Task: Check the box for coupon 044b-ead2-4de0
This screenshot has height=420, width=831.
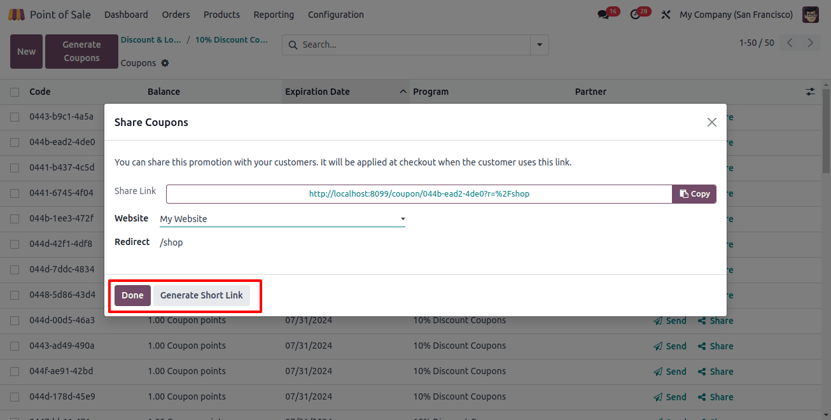Action: tap(15, 143)
